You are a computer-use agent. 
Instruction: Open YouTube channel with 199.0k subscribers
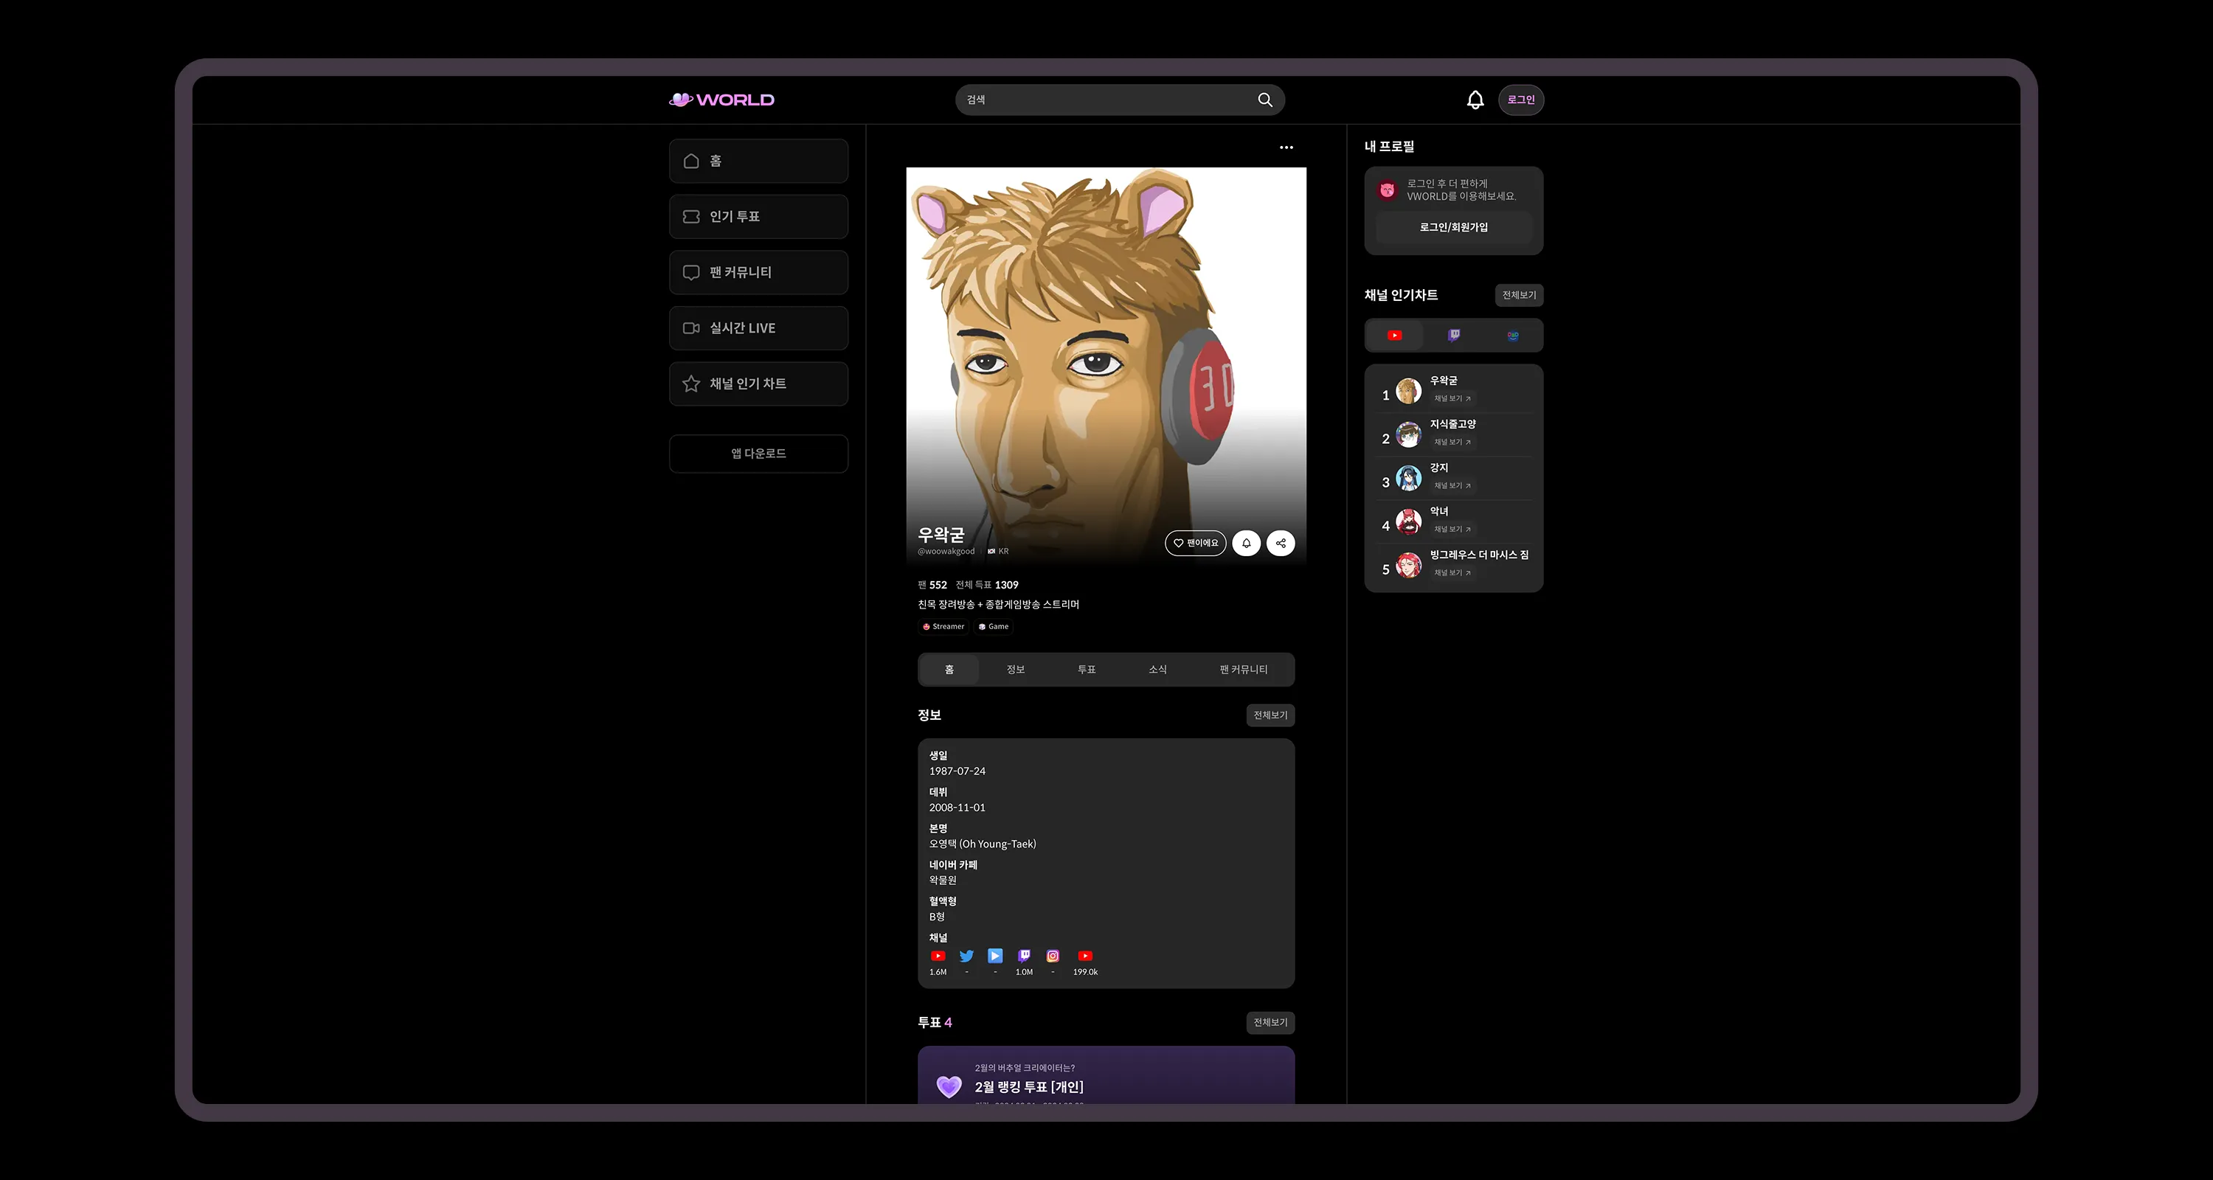tap(1085, 956)
